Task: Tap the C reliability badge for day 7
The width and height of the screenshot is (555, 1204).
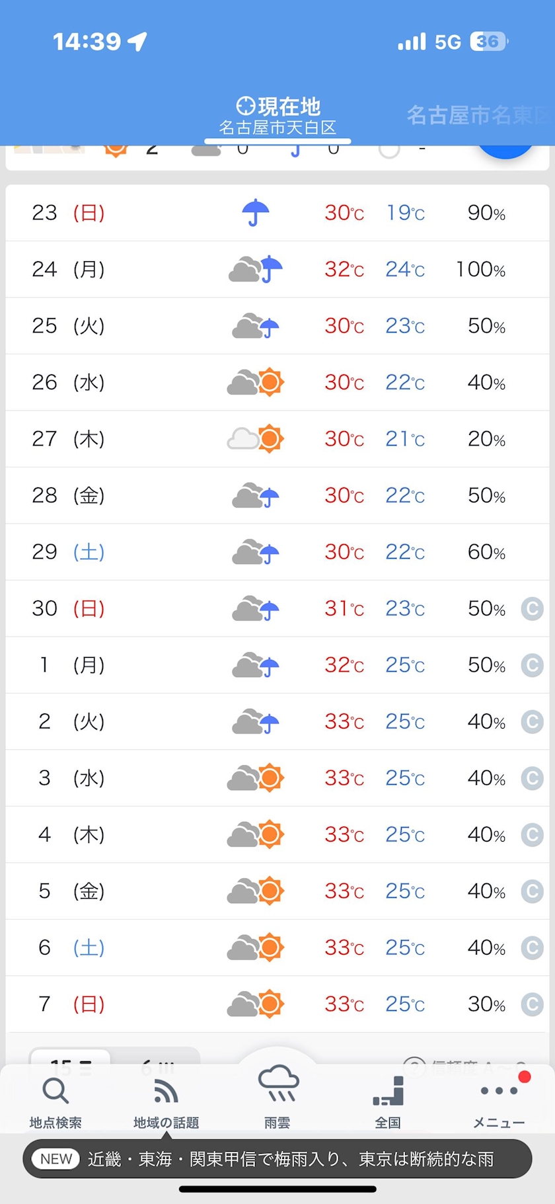Action: (532, 1004)
